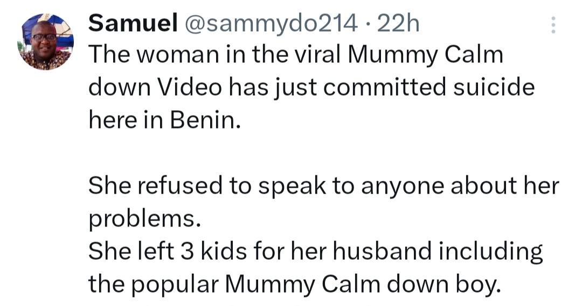Open Samuel's profile avatar photo
582x306 pixels.
click(x=46, y=42)
